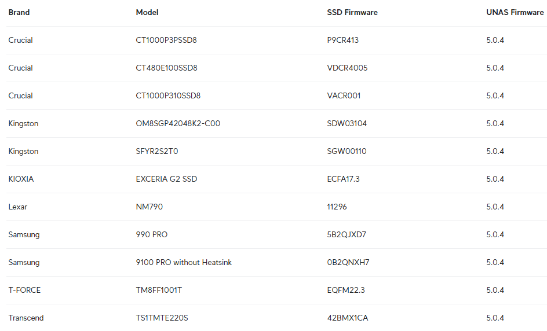Screen dimensions: 547x331
Task: Click the T-FORCE brand cell
Action: 24,290
